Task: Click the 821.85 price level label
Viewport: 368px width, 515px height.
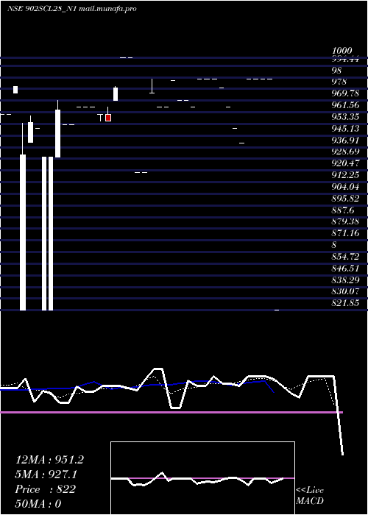Action: point(345,303)
